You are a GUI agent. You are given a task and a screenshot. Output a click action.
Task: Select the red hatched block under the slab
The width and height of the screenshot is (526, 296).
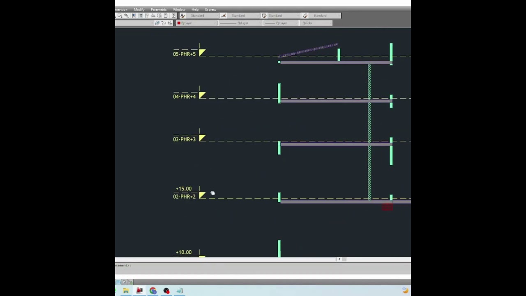coord(387,207)
